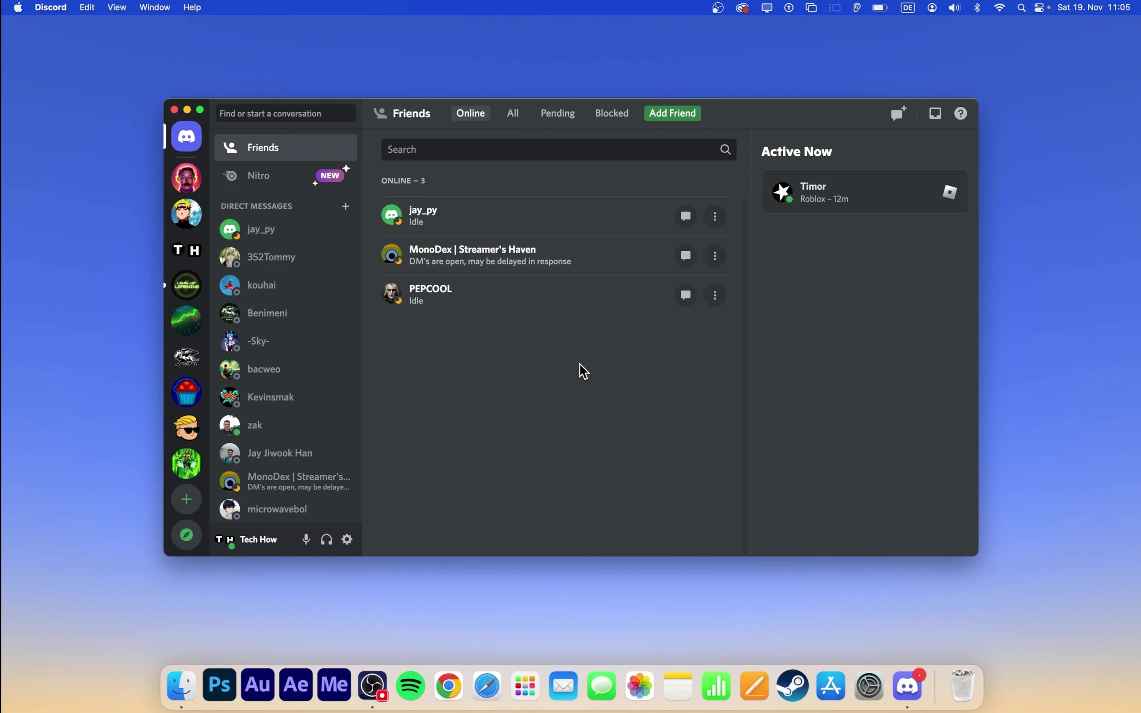The height and width of the screenshot is (713, 1141).
Task: Message PEPCOOL using chat bubble icon
Action: [685, 296]
